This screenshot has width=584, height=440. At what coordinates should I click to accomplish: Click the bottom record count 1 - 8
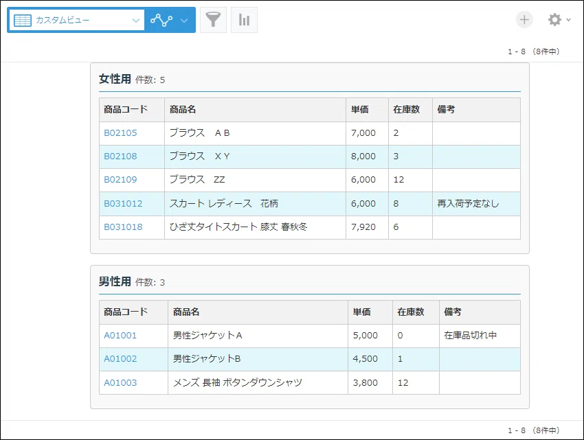click(x=517, y=430)
